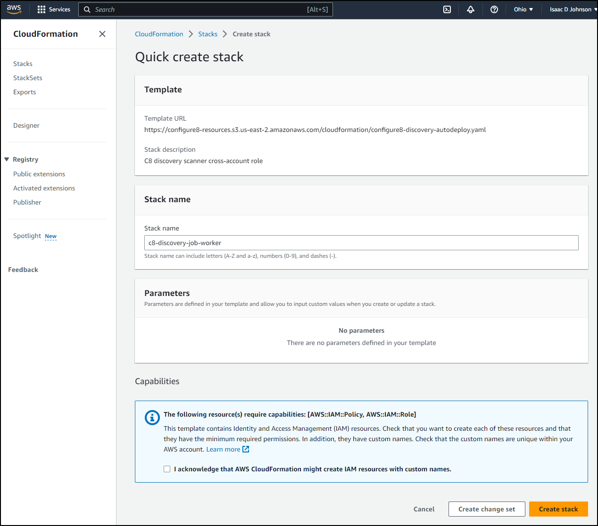Image resolution: width=598 pixels, height=526 pixels.
Task: Click the Learn more link
Action: click(223, 449)
